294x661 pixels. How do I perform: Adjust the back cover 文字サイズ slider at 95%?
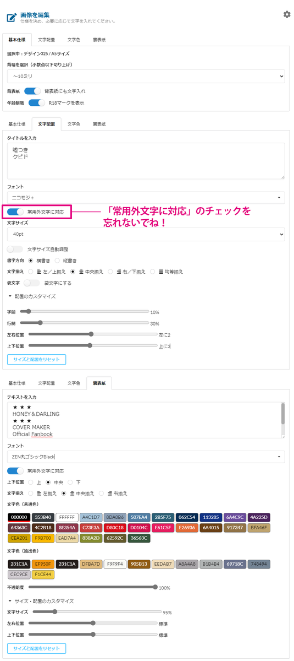click(98, 612)
